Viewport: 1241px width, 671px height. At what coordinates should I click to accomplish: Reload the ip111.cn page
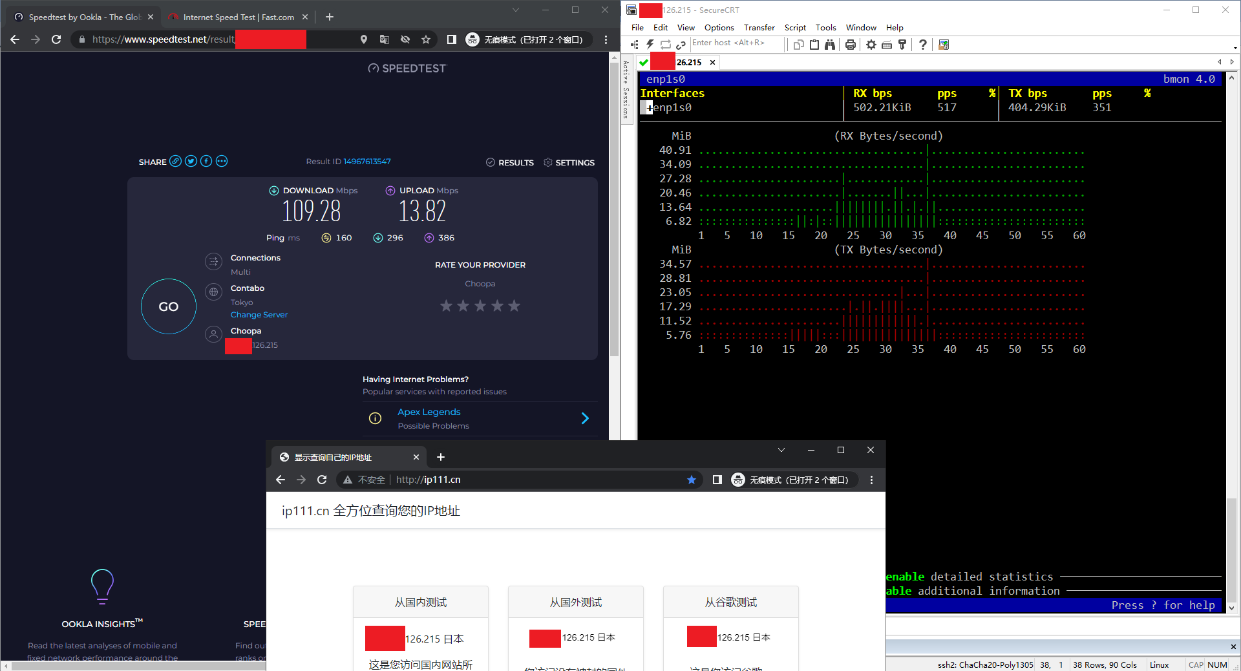point(322,480)
